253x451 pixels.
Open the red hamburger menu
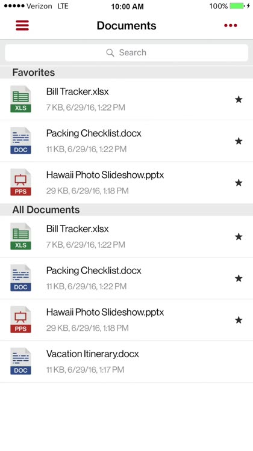22,25
